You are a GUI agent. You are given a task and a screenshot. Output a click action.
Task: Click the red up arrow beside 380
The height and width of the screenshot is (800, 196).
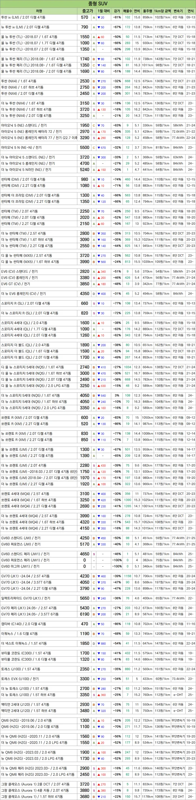99,790
